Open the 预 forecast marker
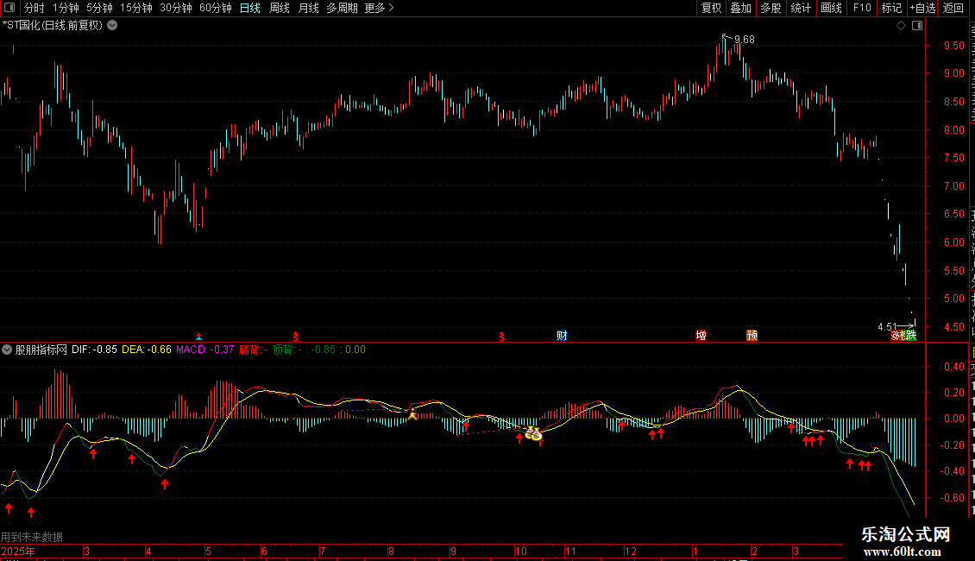Image resolution: width=975 pixels, height=561 pixels. (752, 336)
